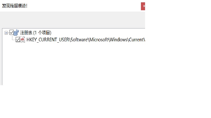The height and width of the screenshot is (118, 211).
Task: Select the HKEY_CURRENT_USER\Software\Microsoft registry path
Action: (85, 40)
